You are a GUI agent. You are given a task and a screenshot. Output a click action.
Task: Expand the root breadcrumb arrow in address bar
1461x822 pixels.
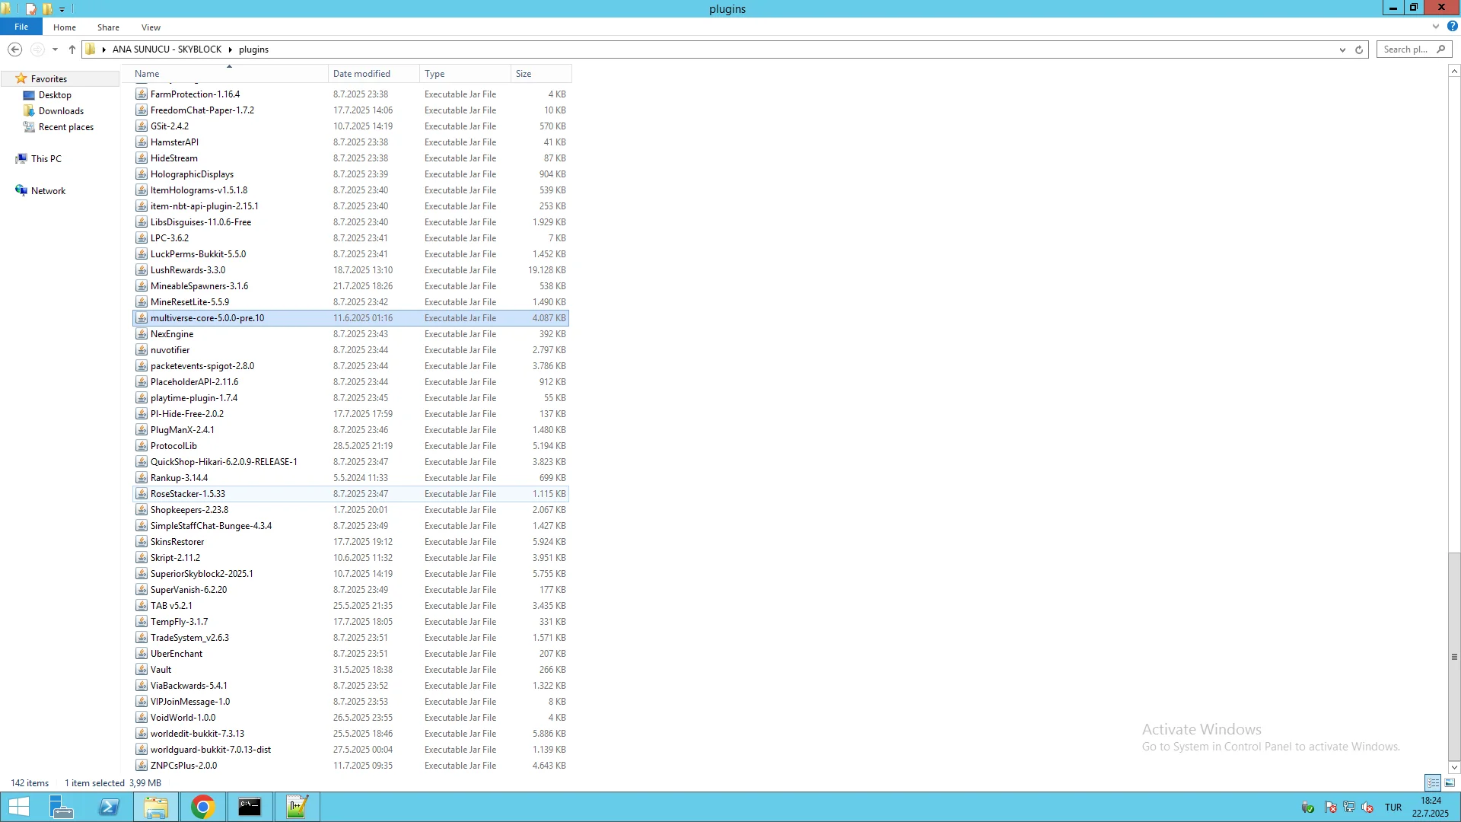pyautogui.click(x=103, y=49)
